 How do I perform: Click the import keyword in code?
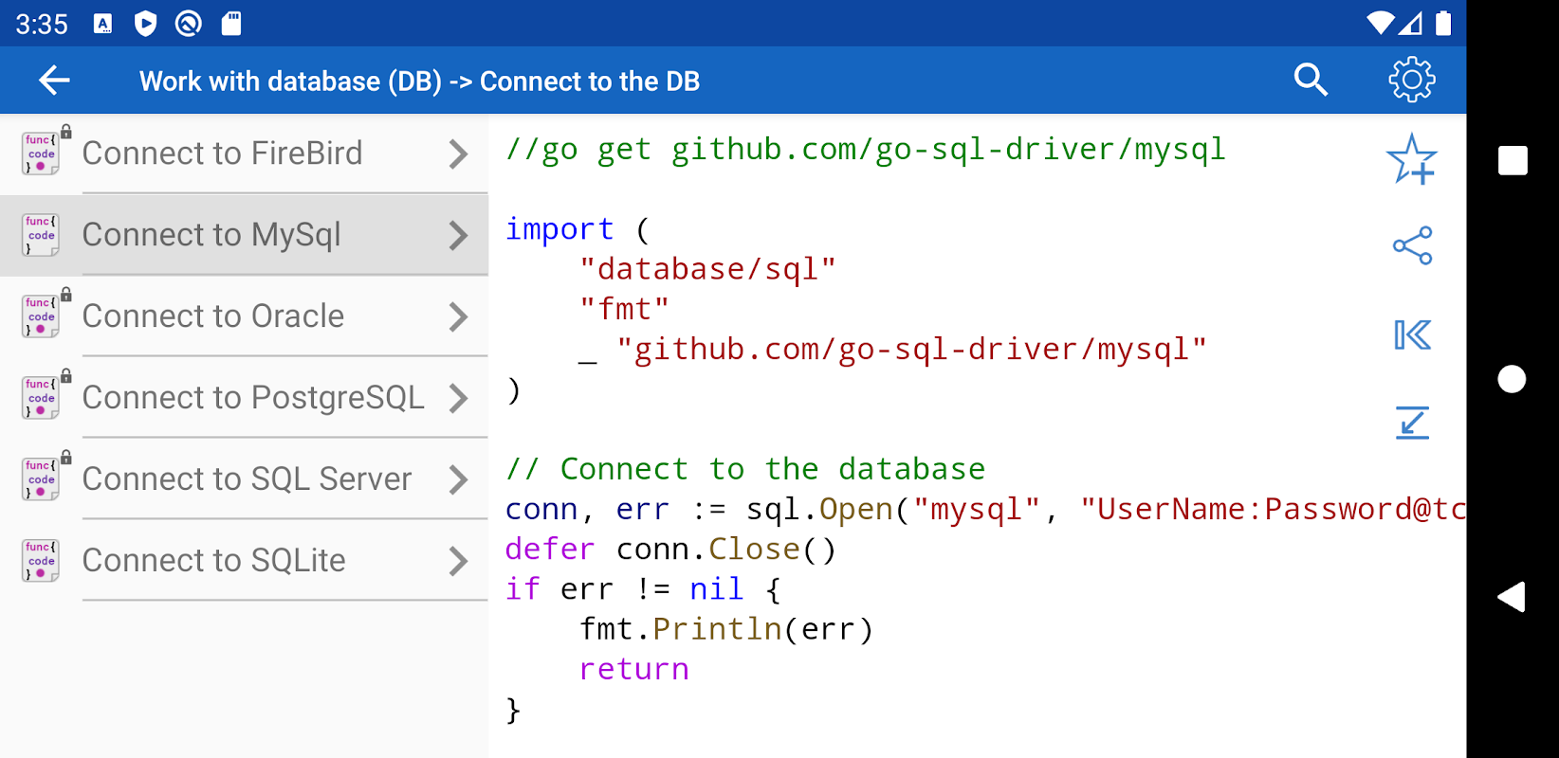tap(559, 229)
